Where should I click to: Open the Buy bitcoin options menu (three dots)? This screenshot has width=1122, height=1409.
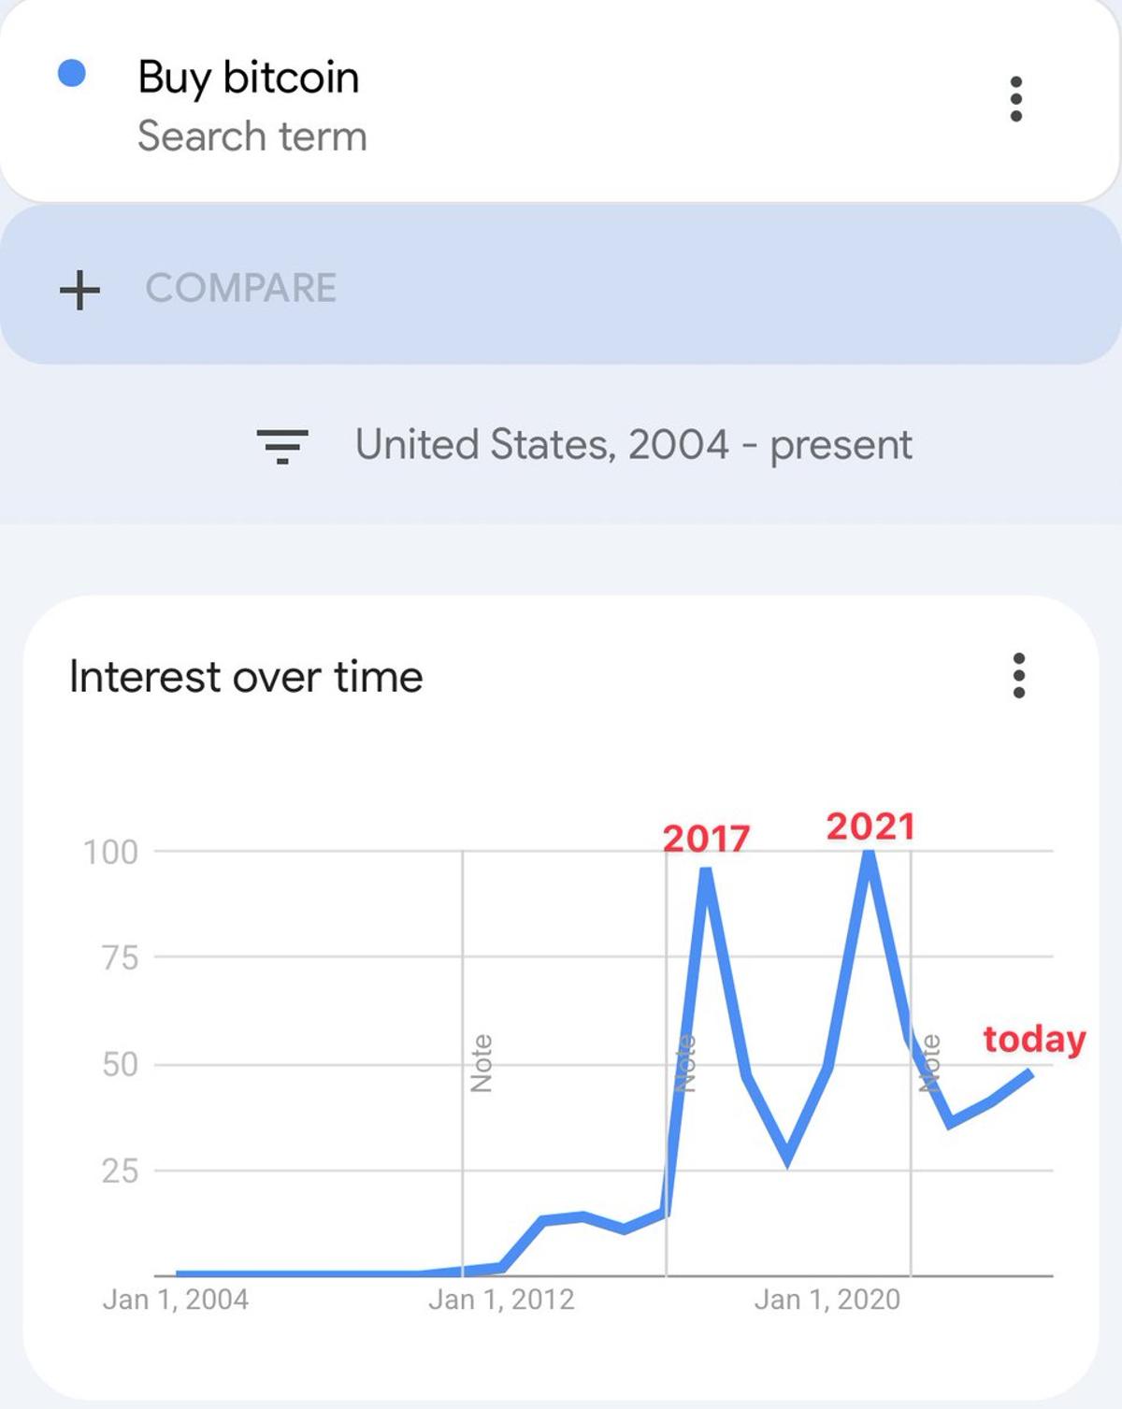click(1016, 96)
